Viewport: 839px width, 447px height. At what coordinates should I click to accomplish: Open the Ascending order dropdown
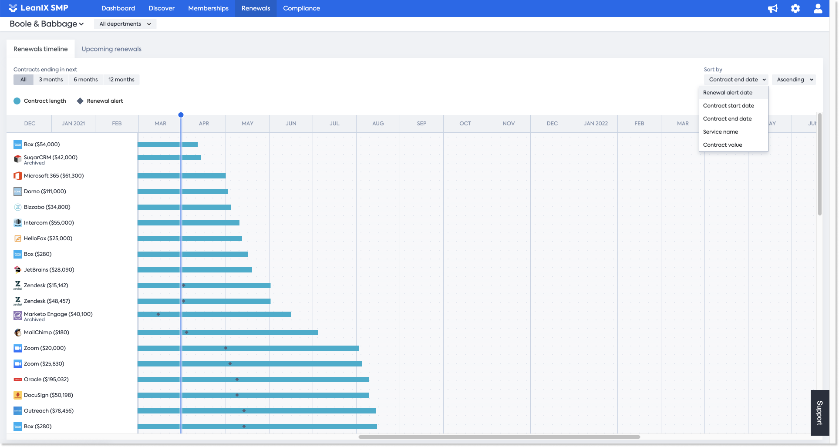click(794, 80)
